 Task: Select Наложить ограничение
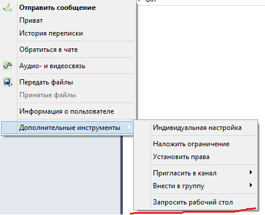(x=196, y=144)
